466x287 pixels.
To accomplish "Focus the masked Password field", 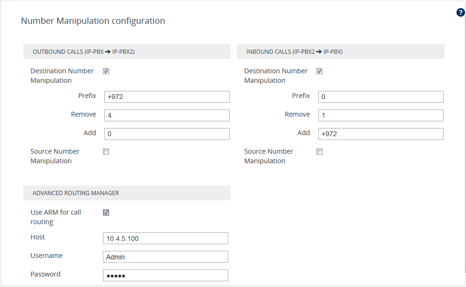I will (165, 276).
